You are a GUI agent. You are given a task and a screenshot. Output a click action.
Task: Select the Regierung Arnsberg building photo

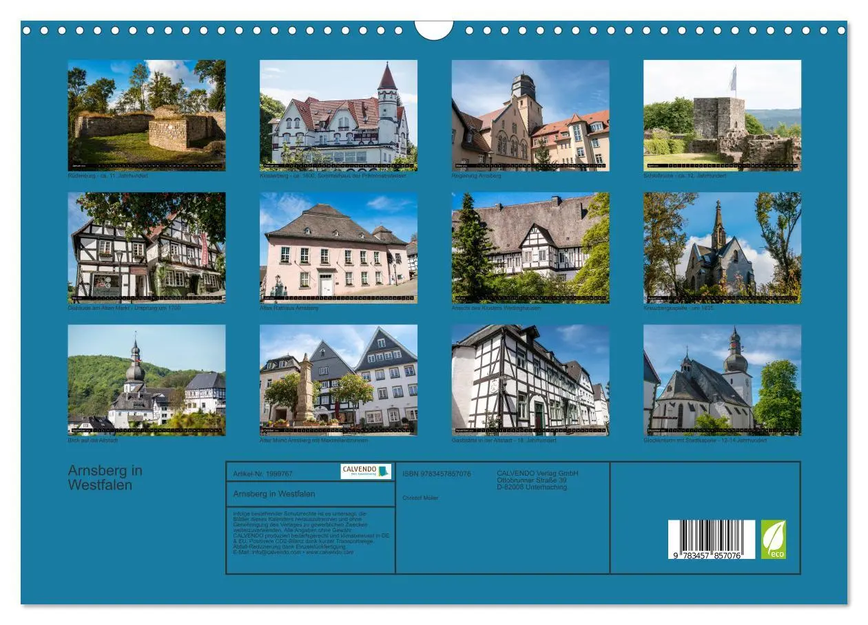pyautogui.click(x=530, y=115)
